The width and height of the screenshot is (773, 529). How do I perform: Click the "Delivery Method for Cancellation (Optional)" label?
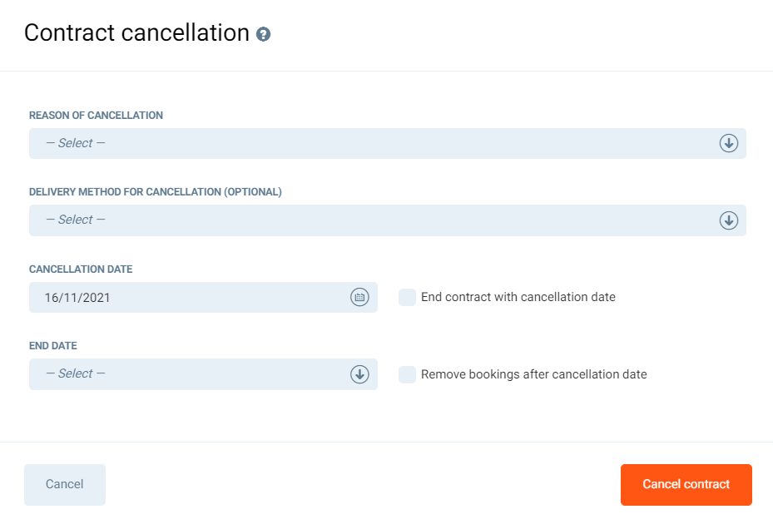(x=156, y=192)
